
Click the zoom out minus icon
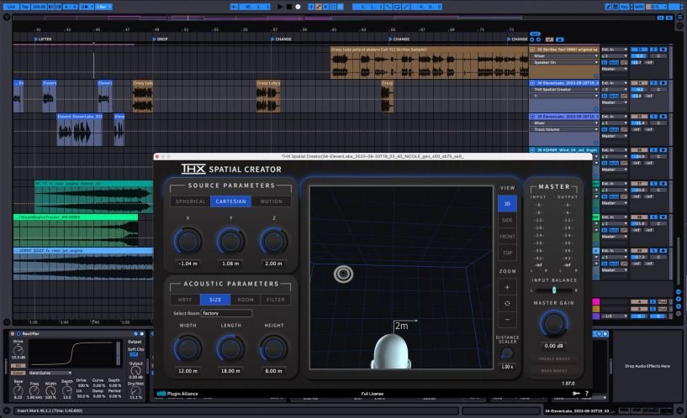coord(507,320)
